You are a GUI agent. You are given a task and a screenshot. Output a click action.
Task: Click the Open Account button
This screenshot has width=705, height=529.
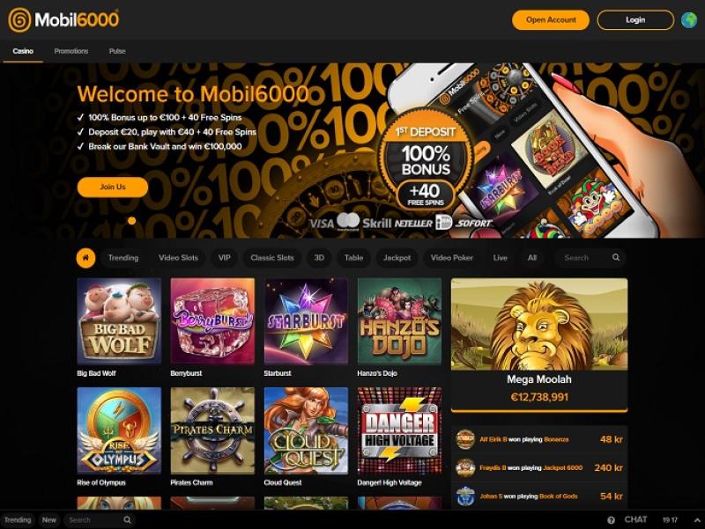[551, 20]
